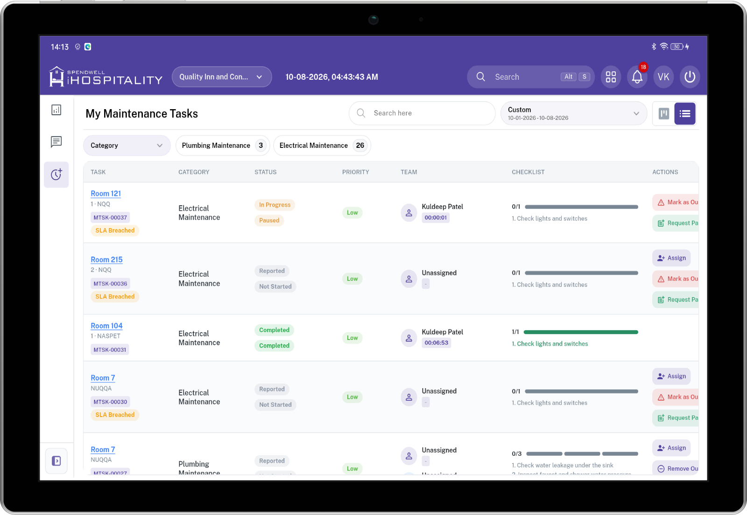The image size is (747, 515).
Task: Click the Paused status badge
Action: pos(269,221)
